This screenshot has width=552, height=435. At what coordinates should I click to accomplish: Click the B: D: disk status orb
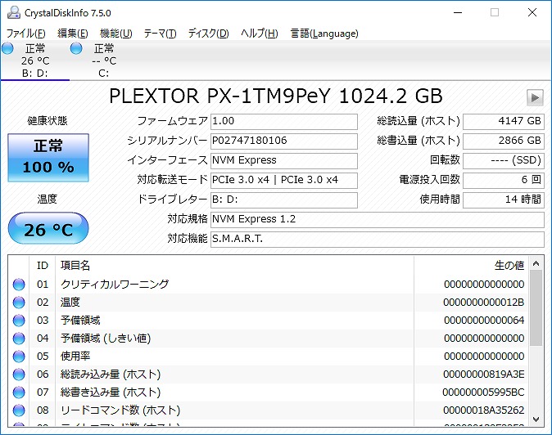[8, 49]
